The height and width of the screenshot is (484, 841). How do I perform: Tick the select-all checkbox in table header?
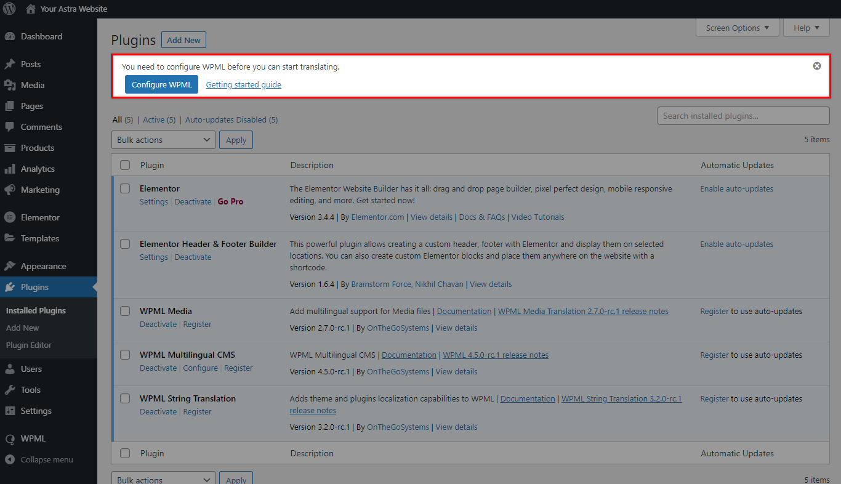tap(125, 165)
